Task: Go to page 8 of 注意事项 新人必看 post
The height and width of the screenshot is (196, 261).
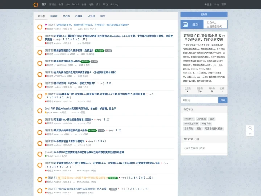Action: (x=146, y=189)
